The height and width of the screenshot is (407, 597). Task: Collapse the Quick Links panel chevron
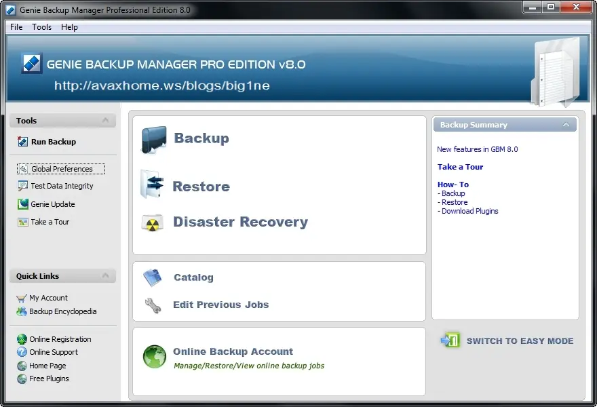[x=105, y=275]
